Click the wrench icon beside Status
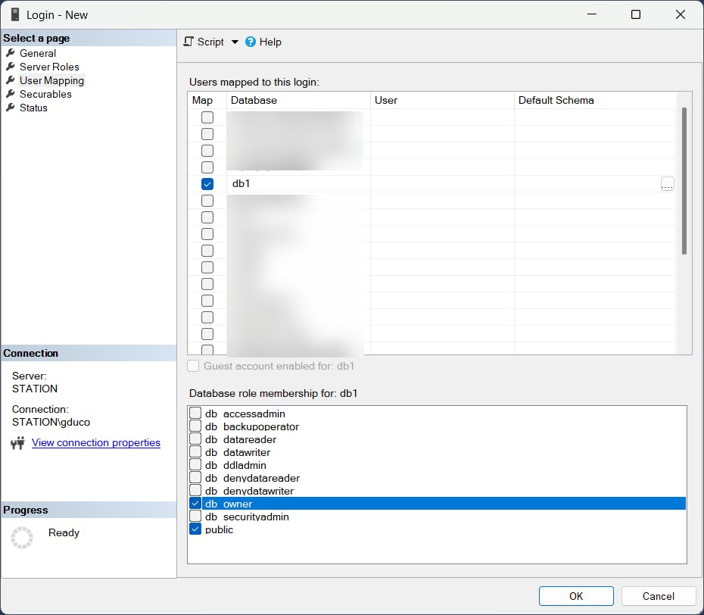This screenshot has width=704, height=615. coord(11,108)
